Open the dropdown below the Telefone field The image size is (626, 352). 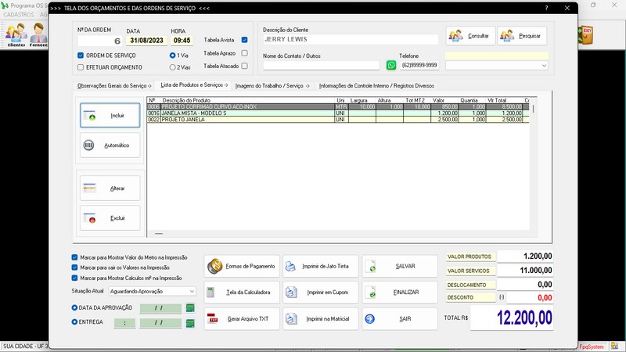545,66
